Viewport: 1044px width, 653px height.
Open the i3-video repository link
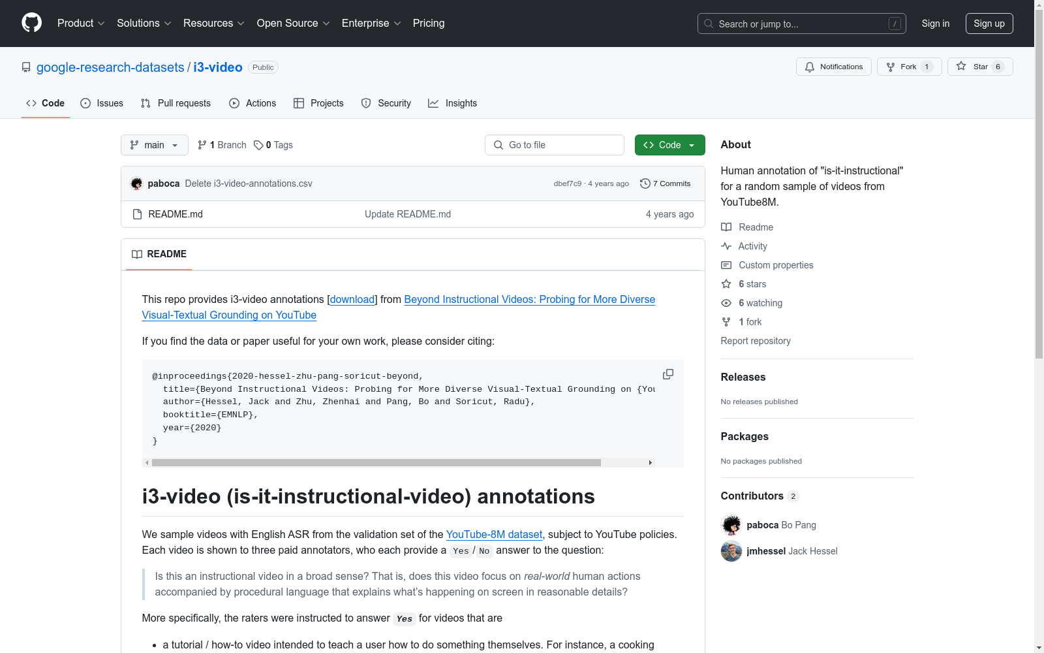(218, 67)
